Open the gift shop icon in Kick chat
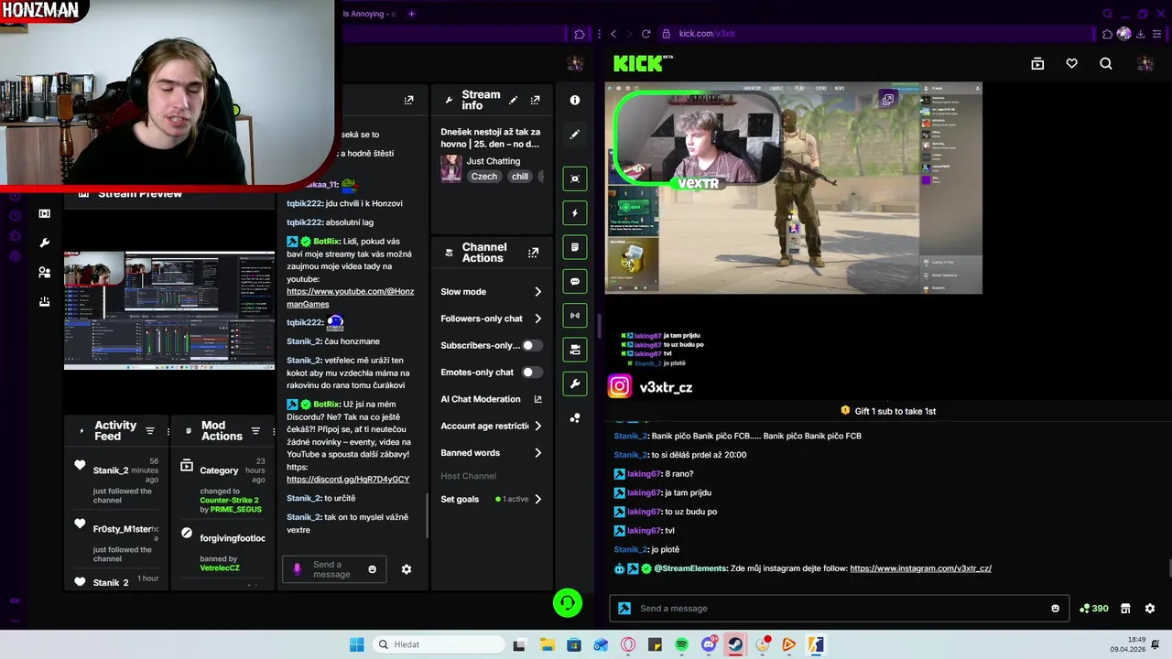Viewport: 1172px width, 659px height. (x=1125, y=609)
